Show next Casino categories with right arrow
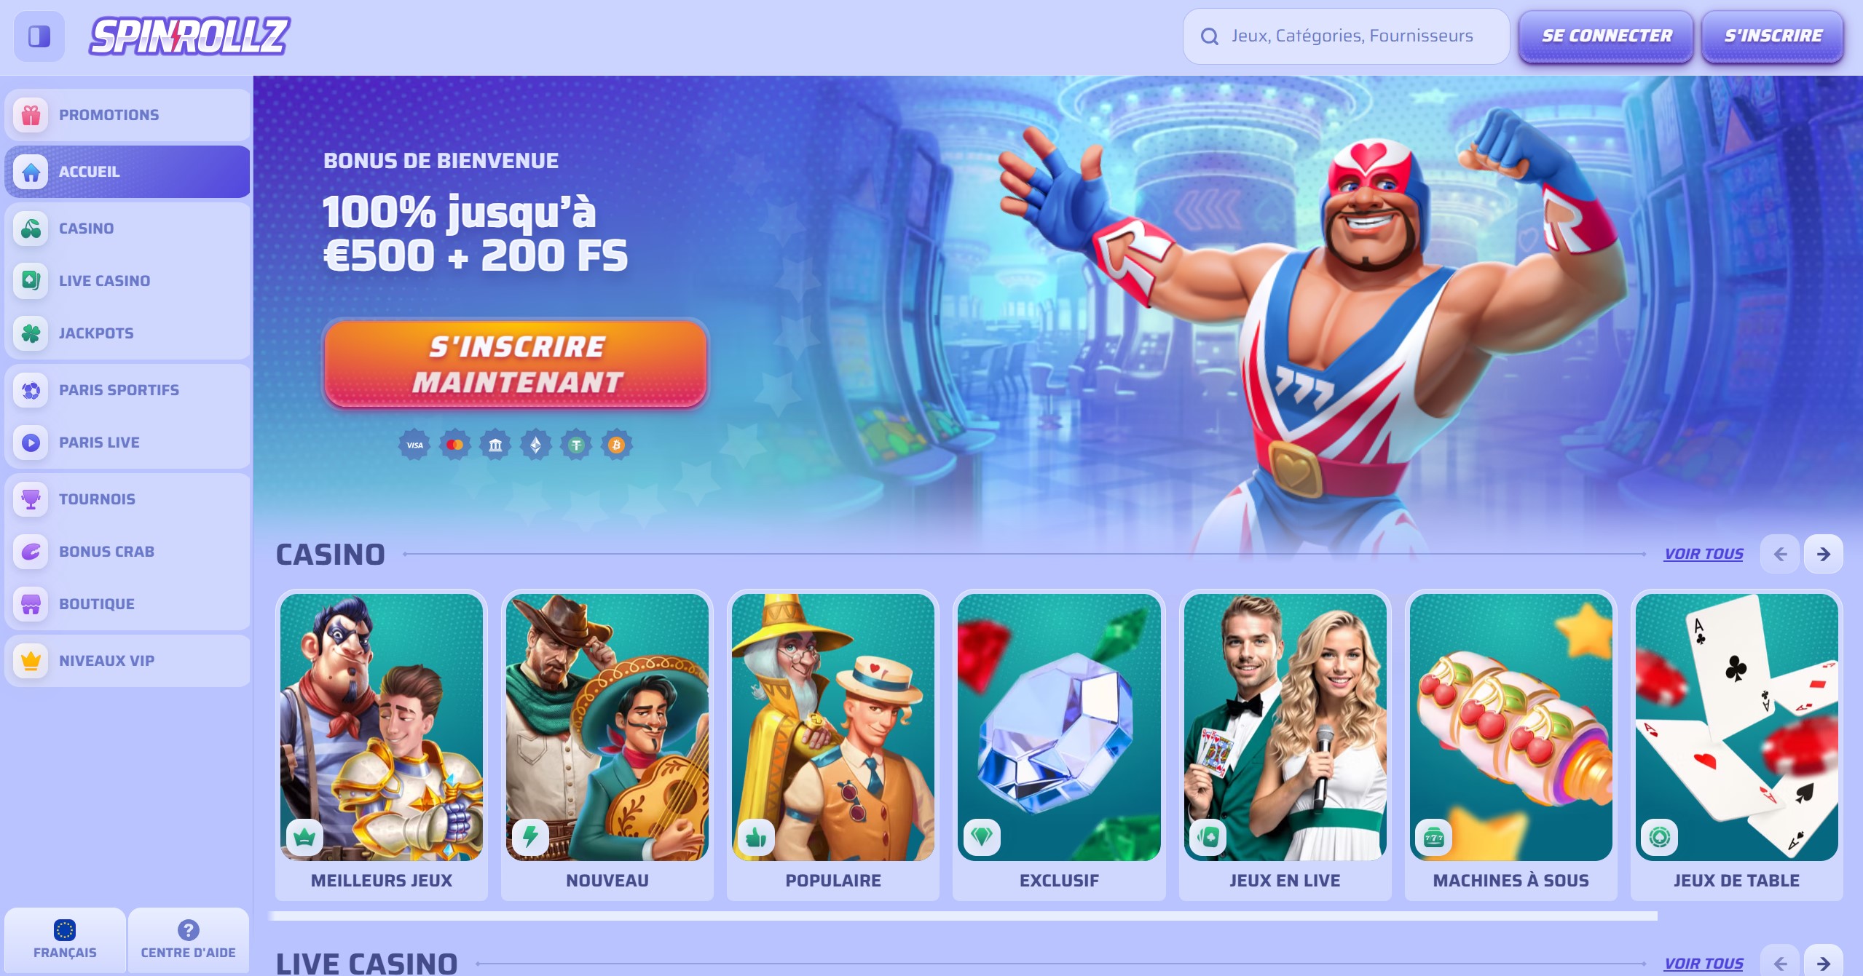This screenshot has width=1863, height=976. click(1823, 555)
